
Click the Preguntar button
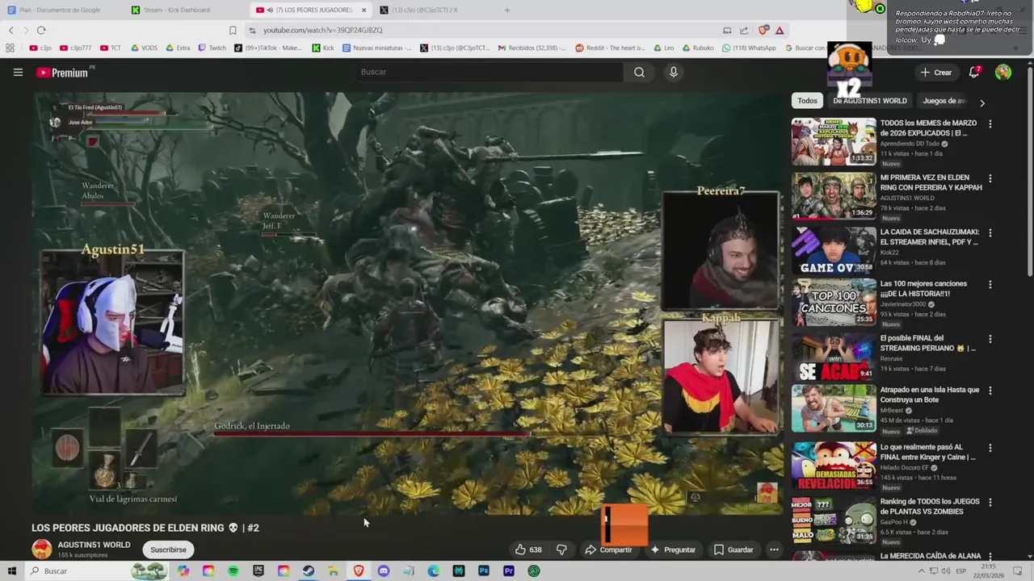[673, 550]
